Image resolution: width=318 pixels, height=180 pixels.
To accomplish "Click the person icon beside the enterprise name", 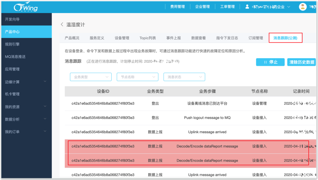I will click(x=247, y=6).
